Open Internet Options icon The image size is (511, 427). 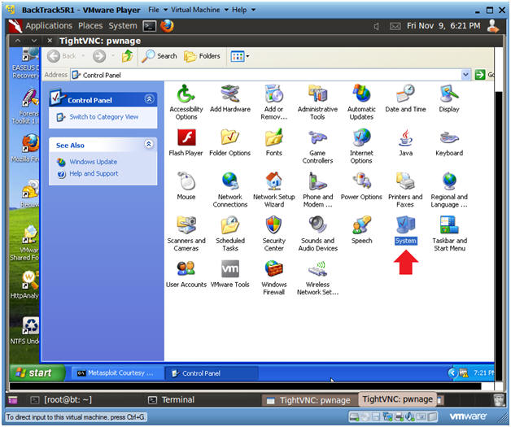tap(361, 146)
